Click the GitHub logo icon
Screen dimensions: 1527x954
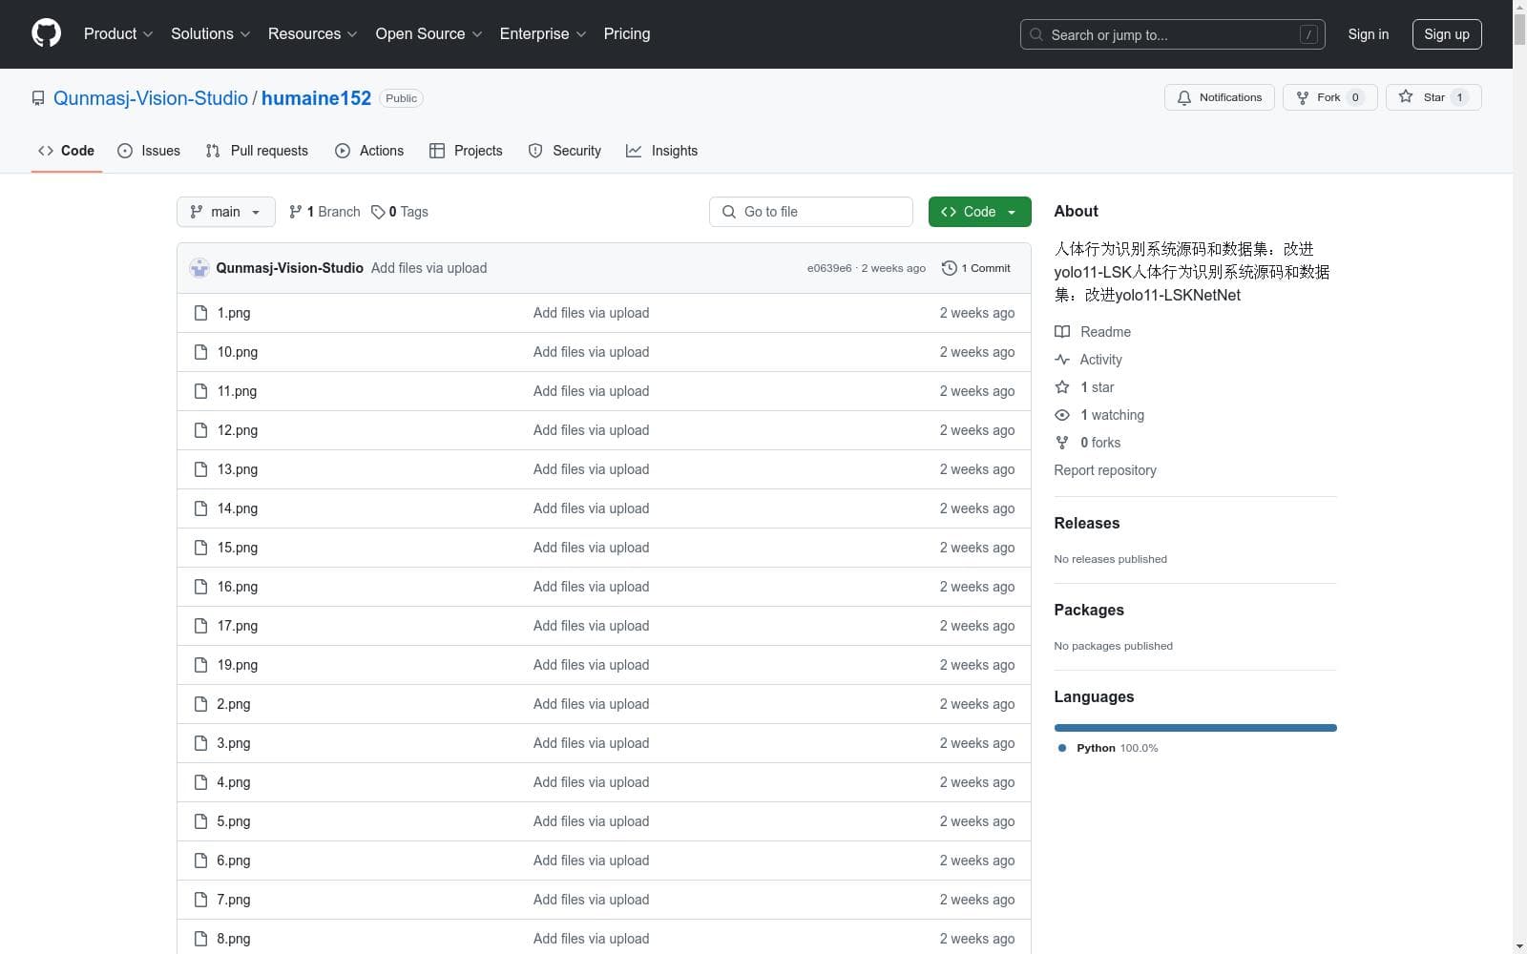(x=46, y=33)
